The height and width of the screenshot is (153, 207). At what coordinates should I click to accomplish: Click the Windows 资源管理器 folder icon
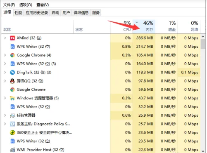point(12,98)
